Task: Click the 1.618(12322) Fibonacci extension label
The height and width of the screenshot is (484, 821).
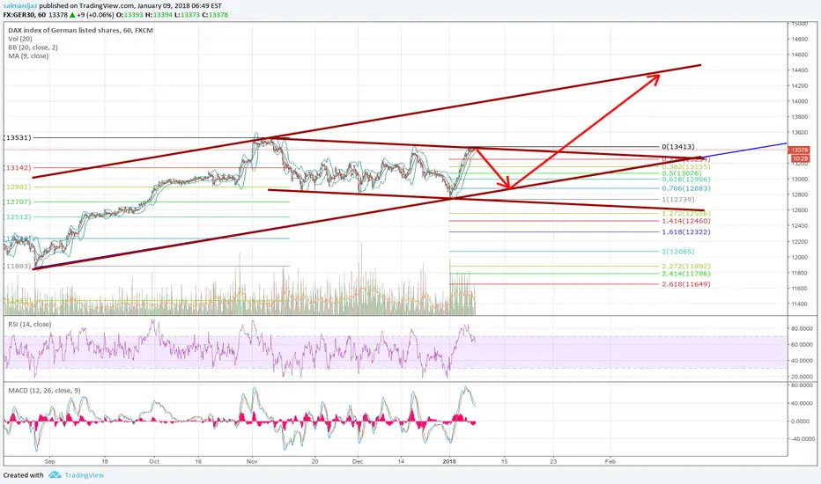Action: click(x=686, y=231)
